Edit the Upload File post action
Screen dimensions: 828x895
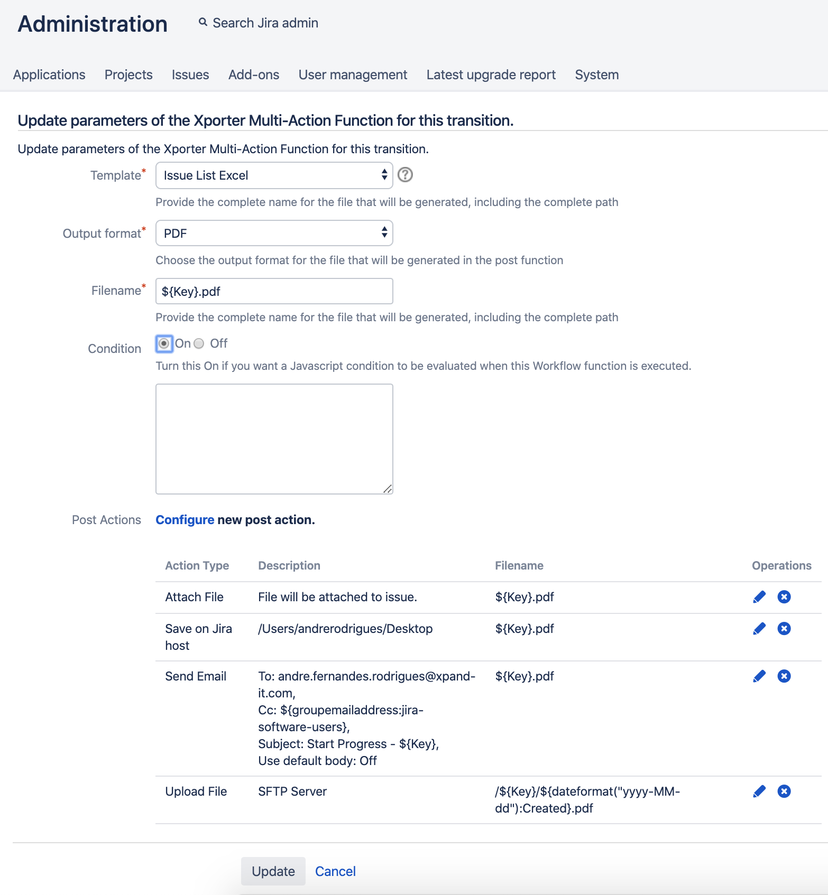[759, 791]
